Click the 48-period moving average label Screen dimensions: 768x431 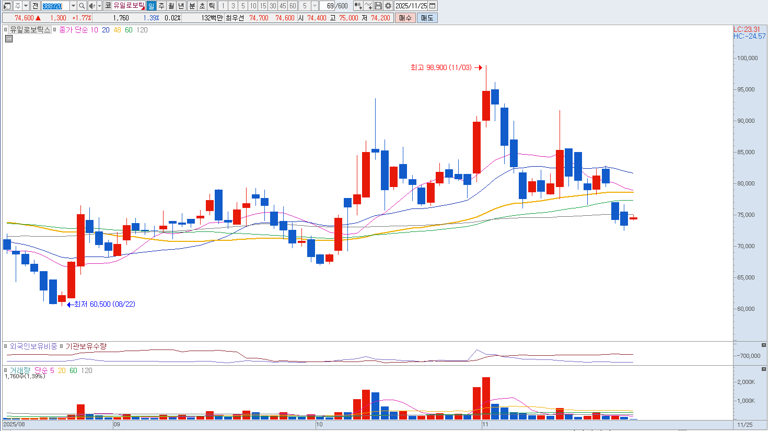[x=117, y=30]
